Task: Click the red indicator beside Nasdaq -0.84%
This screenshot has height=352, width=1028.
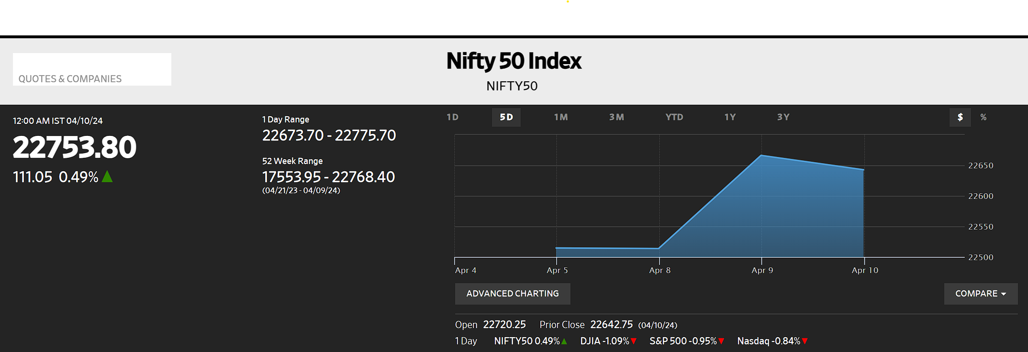Action: [x=805, y=341]
